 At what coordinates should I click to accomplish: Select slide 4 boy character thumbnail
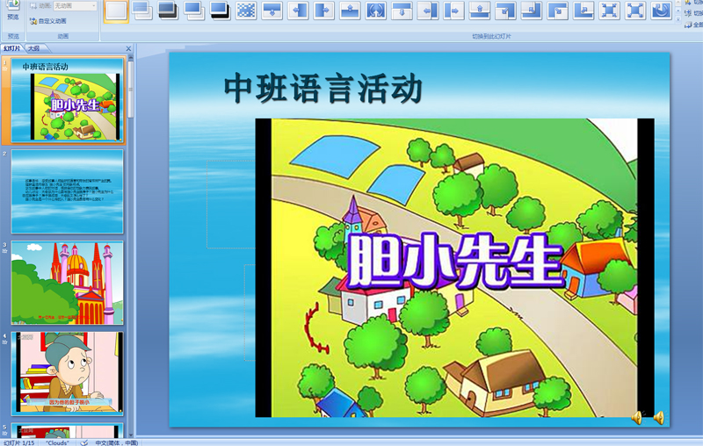coord(68,373)
